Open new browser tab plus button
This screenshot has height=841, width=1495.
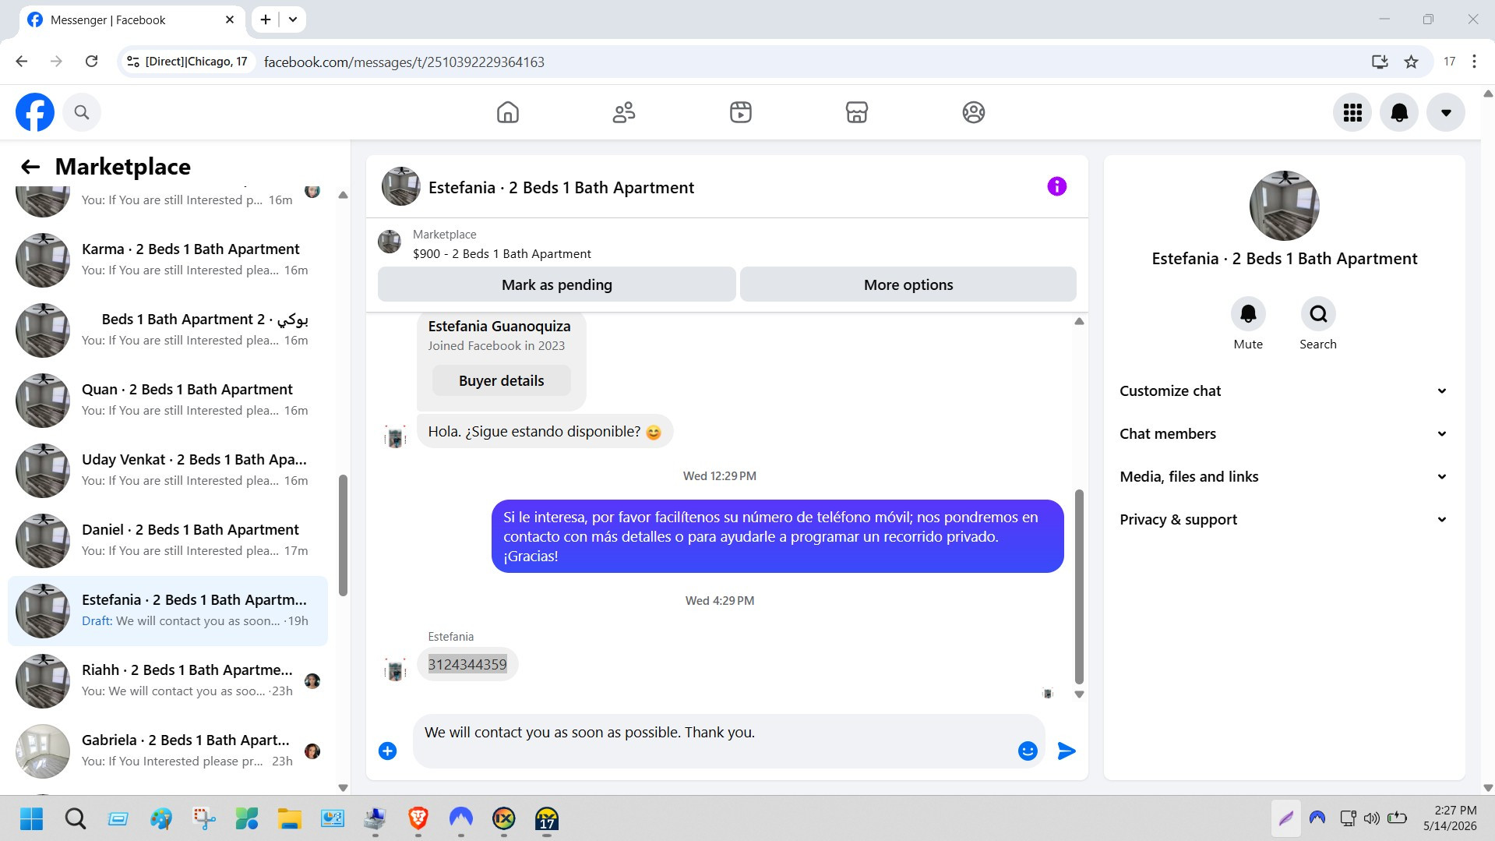pyautogui.click(x=266, y=19)
